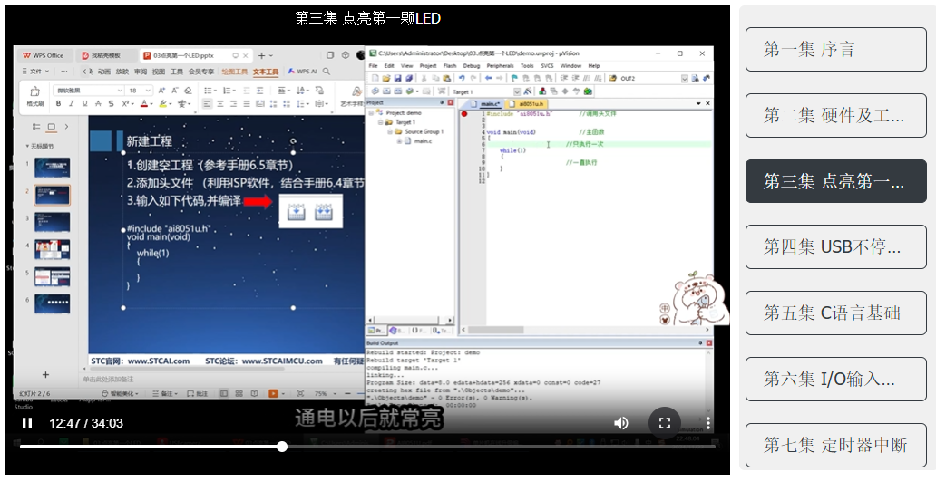Screen dimensions: 936x491
Task: Pause the video playback
Action: click(27, 423)
